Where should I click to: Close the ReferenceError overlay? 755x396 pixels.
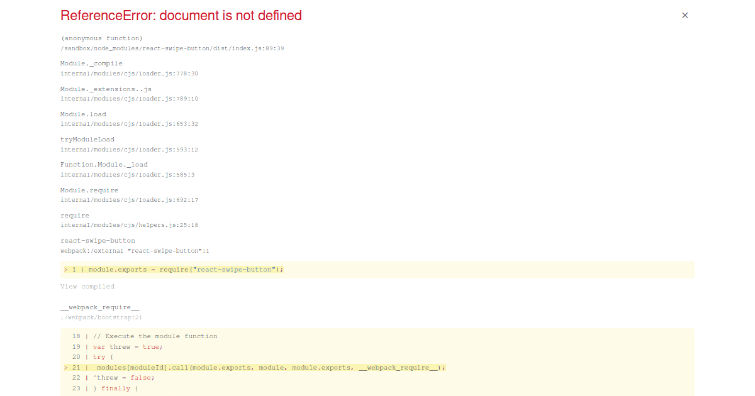click(x=685, y=15)
